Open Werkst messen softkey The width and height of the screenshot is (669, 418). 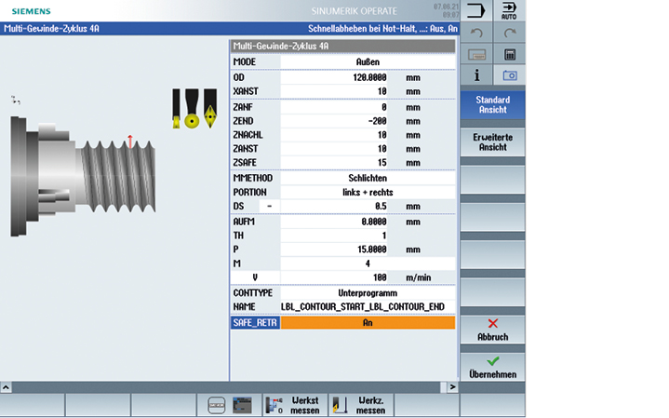tap(295, 405)
